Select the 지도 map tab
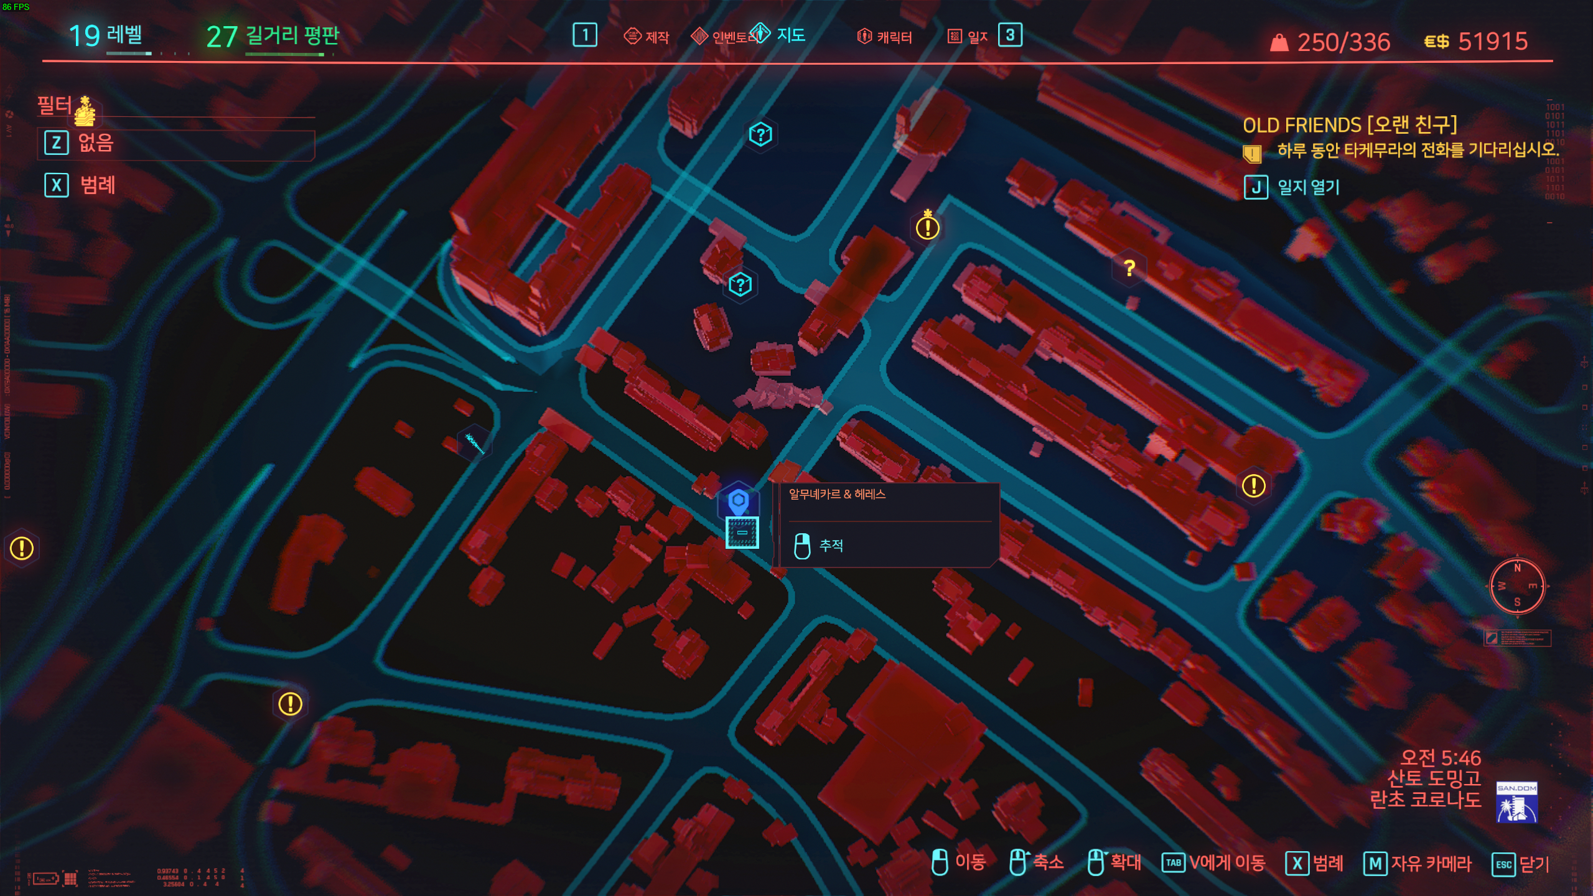 (x=779, y=34)
